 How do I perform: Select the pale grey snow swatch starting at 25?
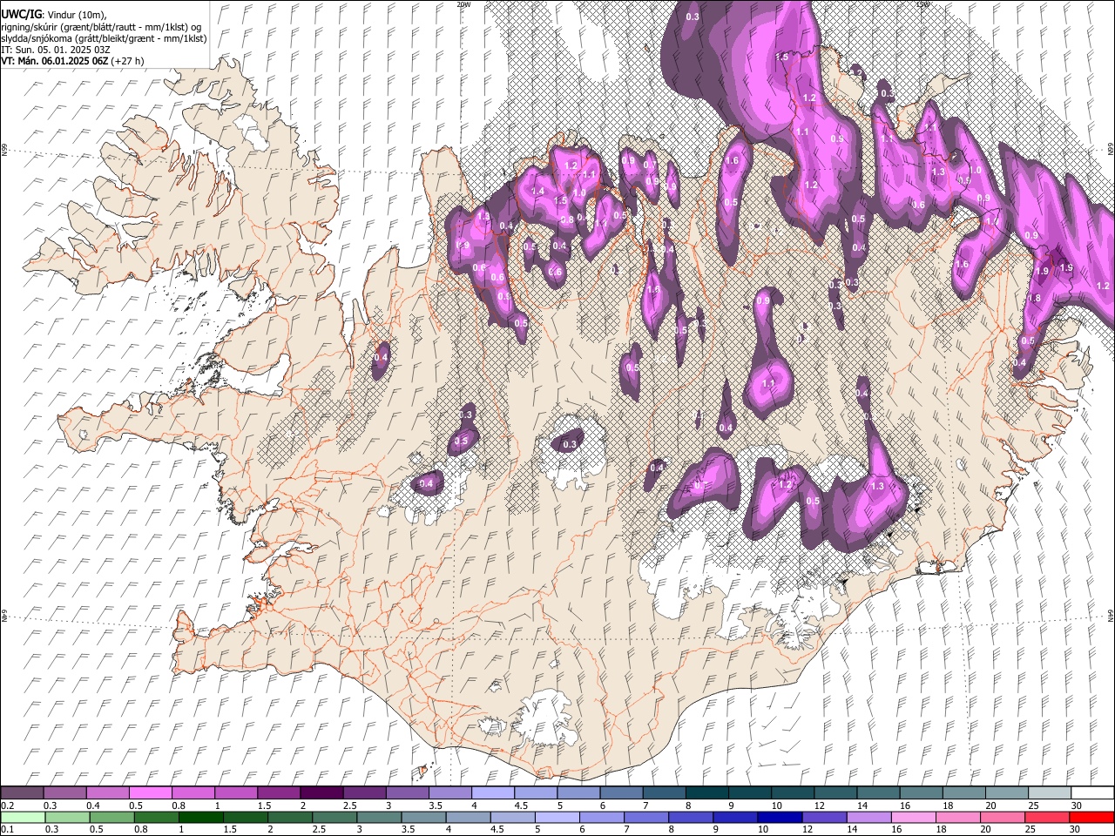point(1048,792)
